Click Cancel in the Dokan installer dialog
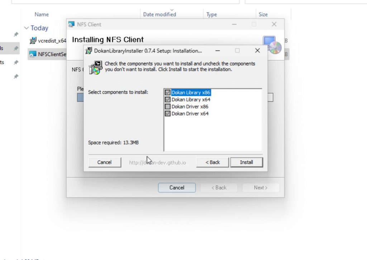 click(x=105, y=162)
